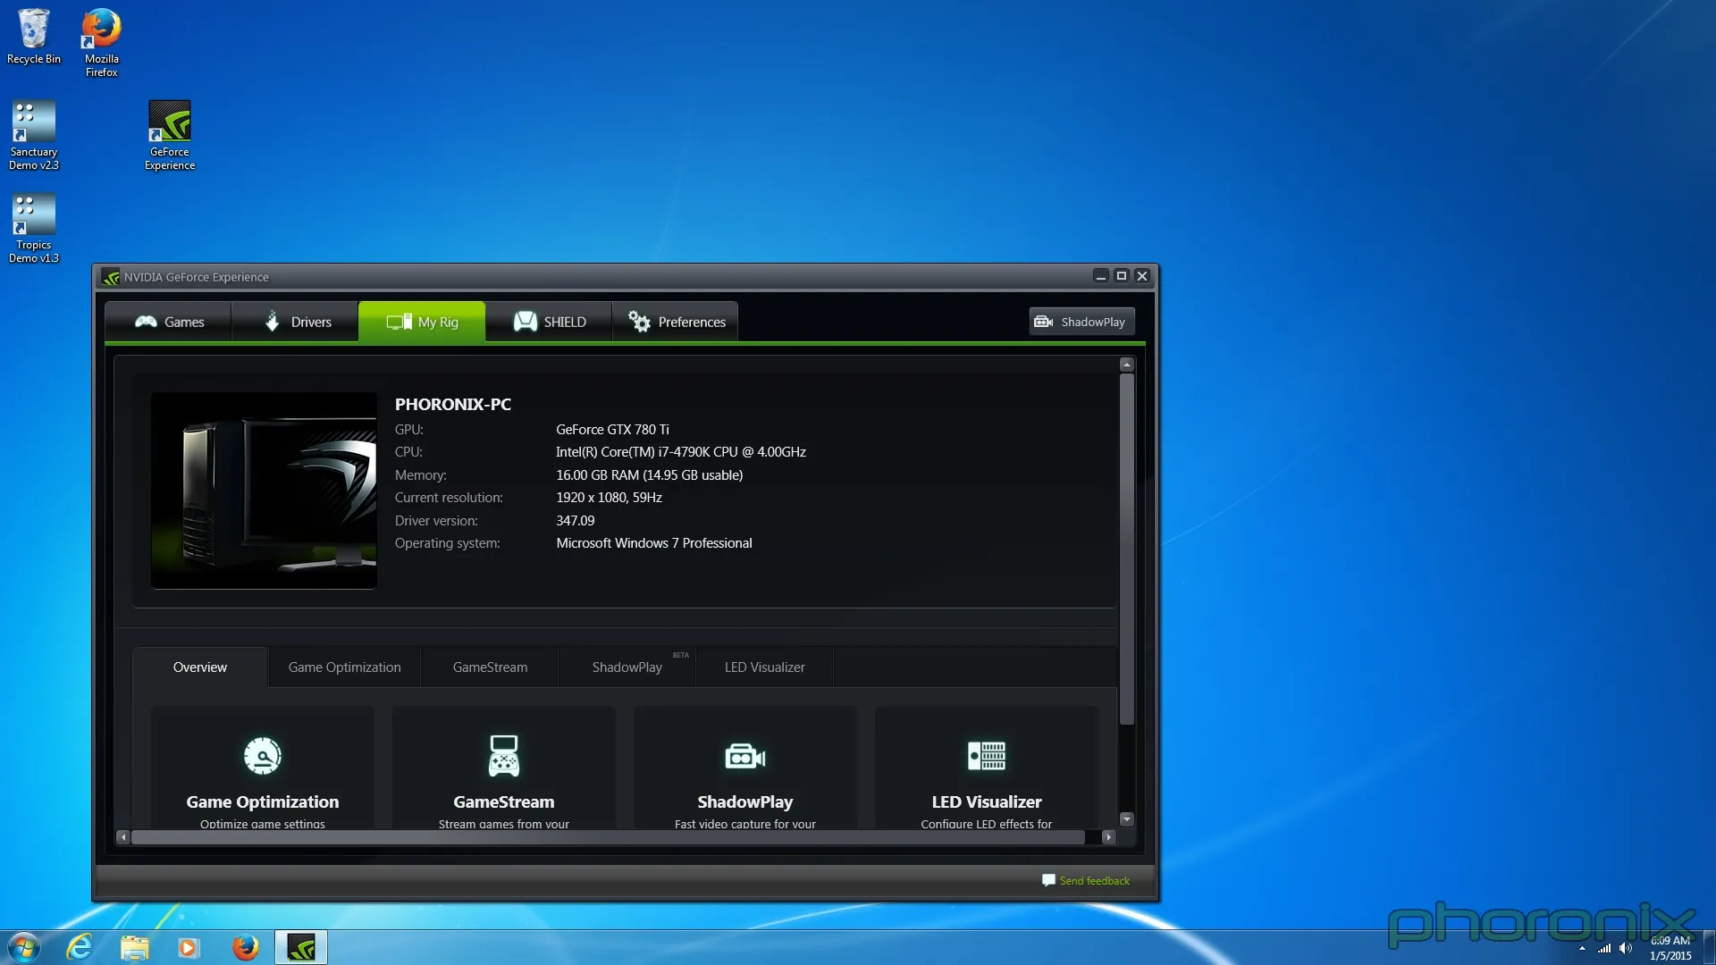Open the SHIELD tab
Image resolution: width=1716 pixels, height=965 pixels.
548,321
